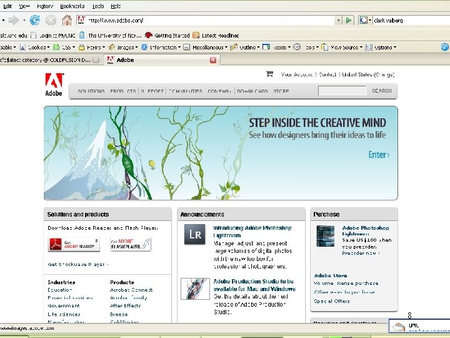Open the Getting Started bookmark
This screenshot has height=338, width=450.
(x=167, y=35)
